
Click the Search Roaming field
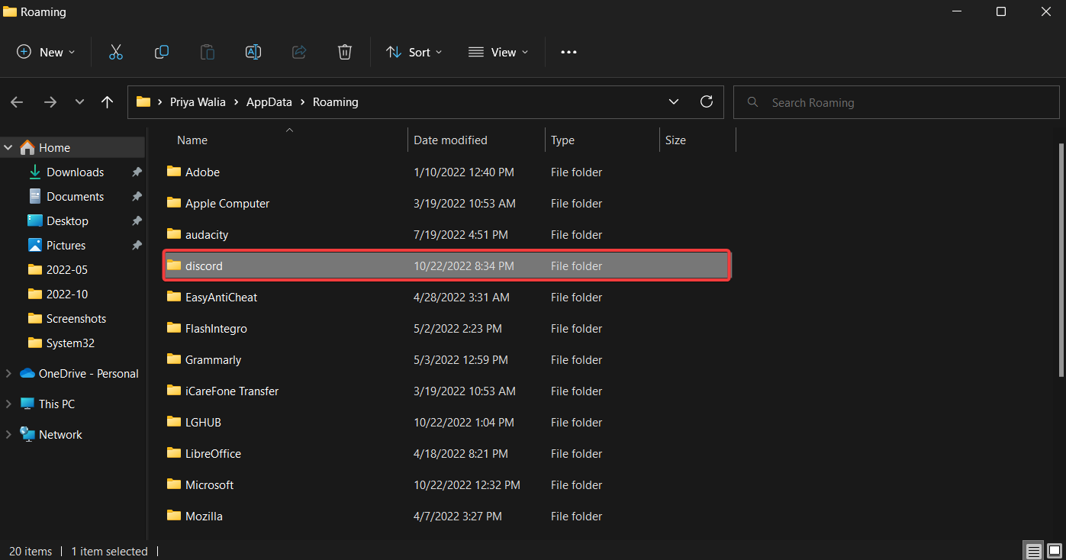pyautogui.click(x=897, y=102)
